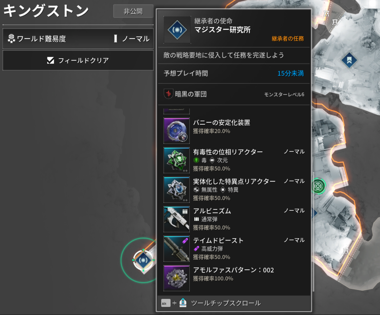The image size is (380, 315).
Task: Select the アルビニズム weapon icon
Action: (x=176, y=219)
